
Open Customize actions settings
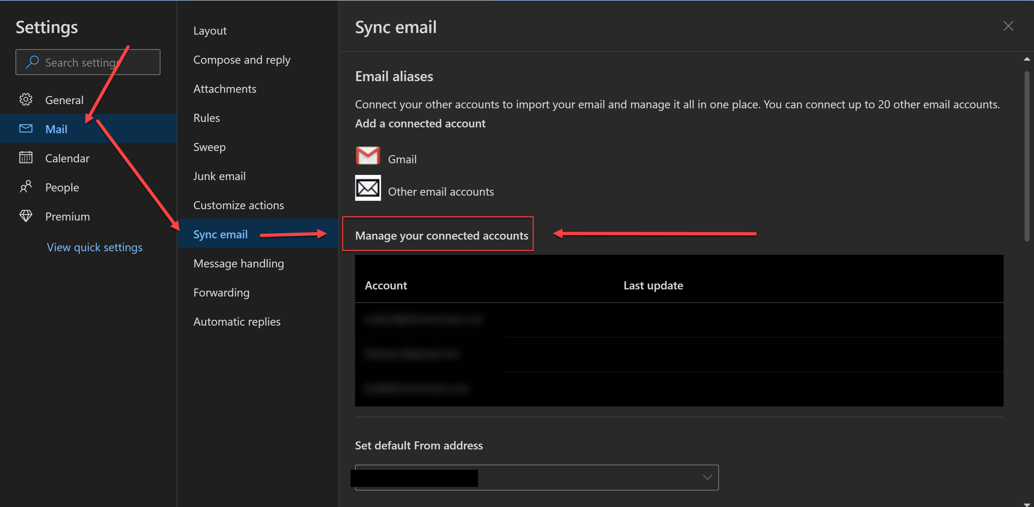[238, 205]
